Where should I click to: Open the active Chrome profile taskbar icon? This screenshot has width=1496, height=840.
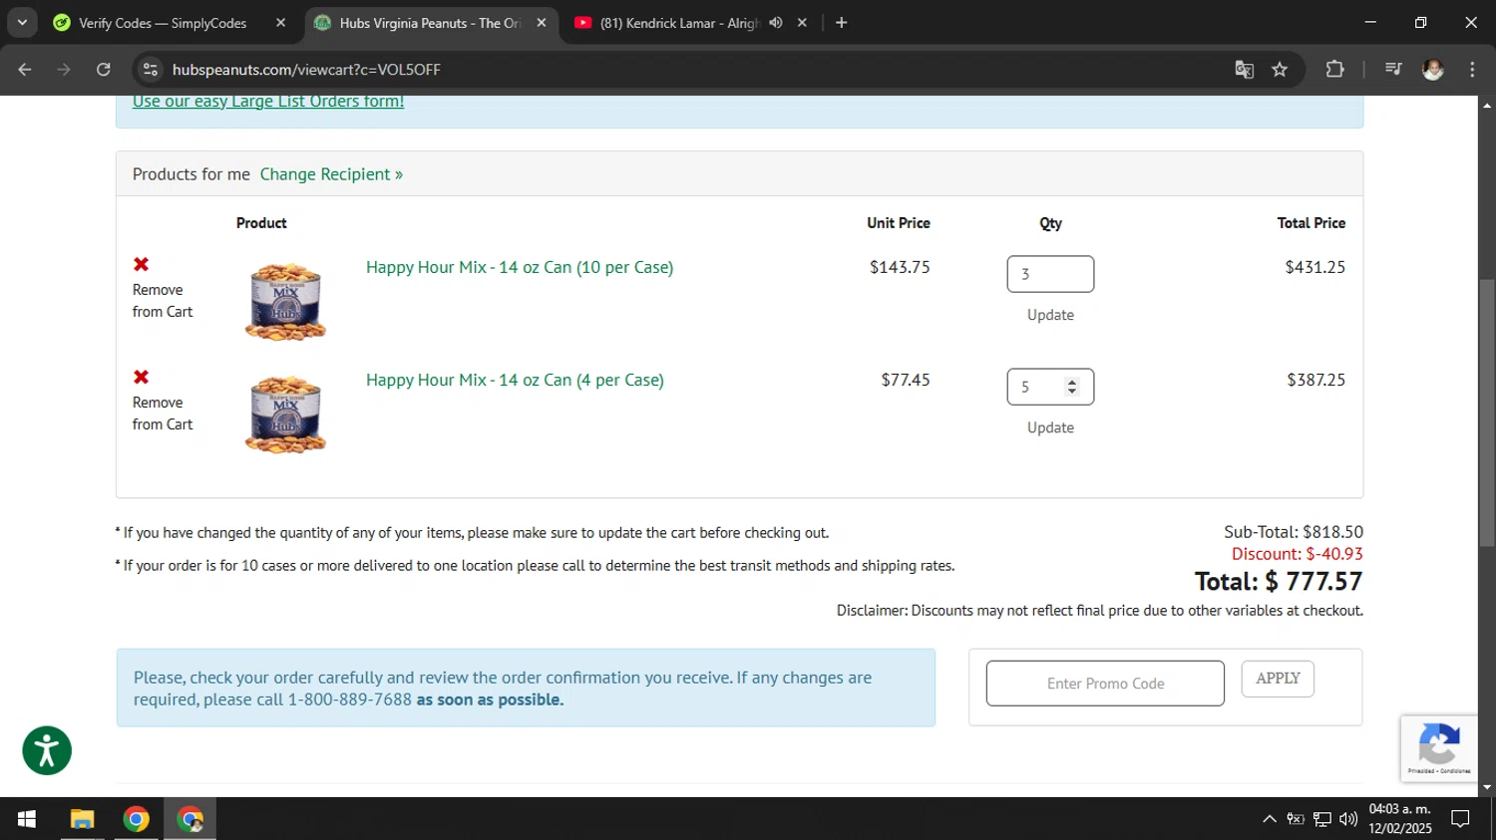click(189, 819)
